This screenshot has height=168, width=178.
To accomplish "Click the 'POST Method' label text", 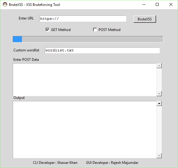I will [109, 30].
